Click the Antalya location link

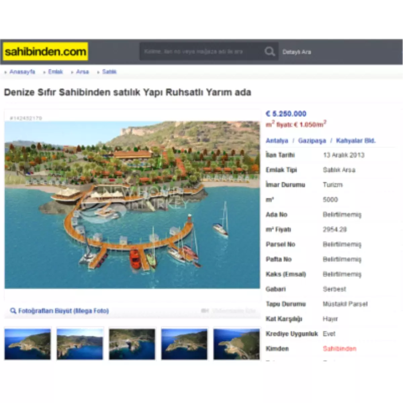[277, 141]
